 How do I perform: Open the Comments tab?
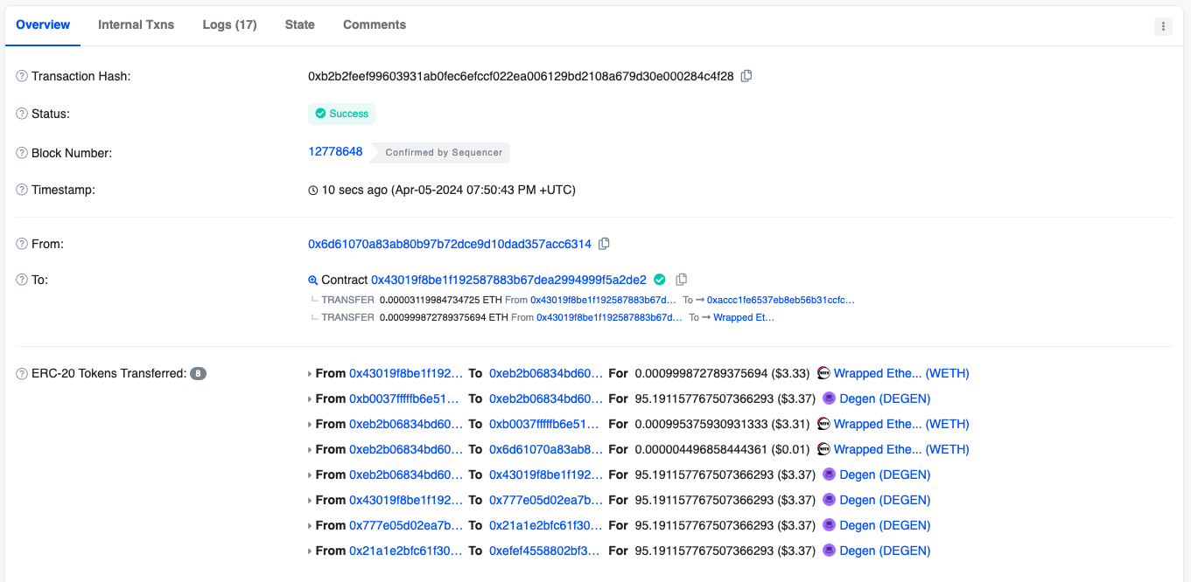tap(375, 24)
